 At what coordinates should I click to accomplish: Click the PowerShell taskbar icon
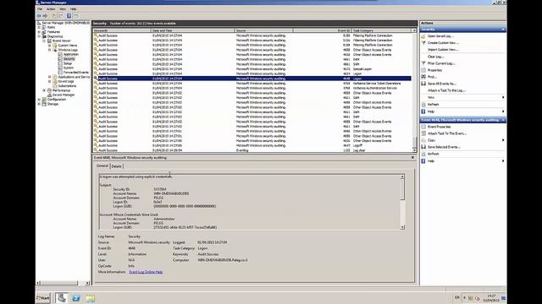tap(76, 298)
